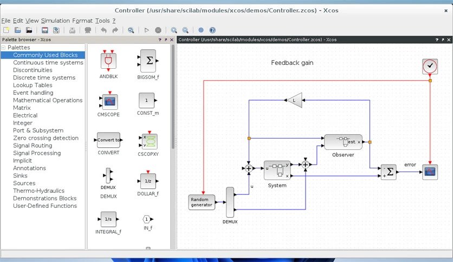This screenshot has width=453, height=262.
Task: Select the error scope block in diagram
Action: click(430, 172)
